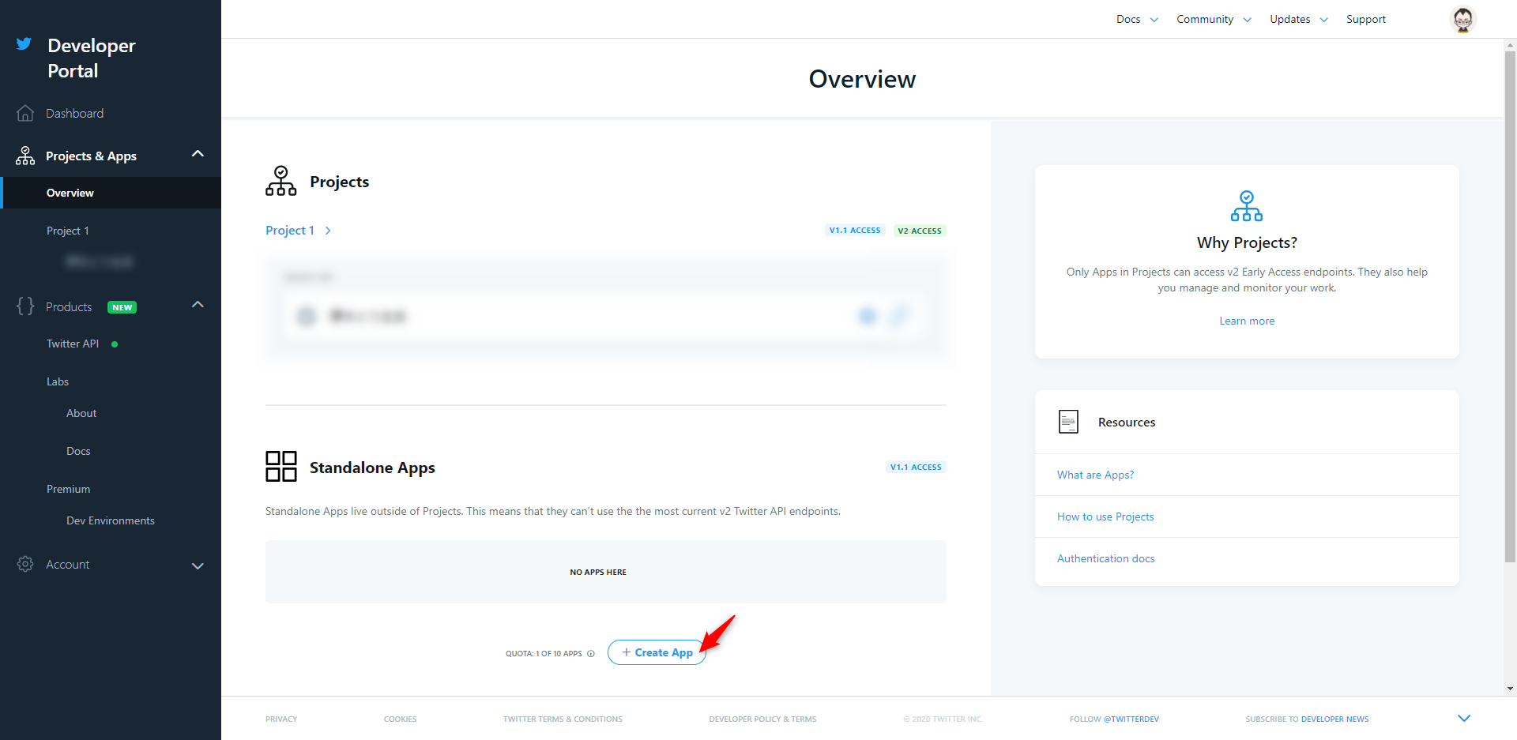Viewport: 1517px width, 740px height.
Task: Collapse the Projects & Apps section chevron
Action: [198, 153]
